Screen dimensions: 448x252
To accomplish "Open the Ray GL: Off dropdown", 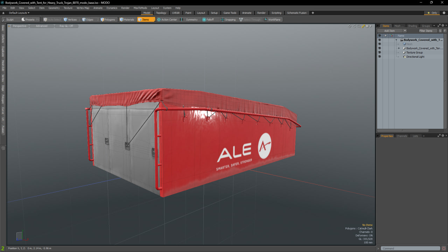I will [x=66, y=26].
